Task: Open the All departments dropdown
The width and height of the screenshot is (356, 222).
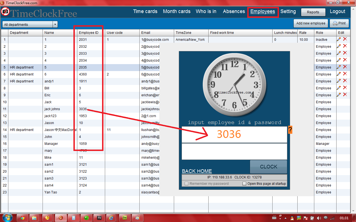Action: 30,24
